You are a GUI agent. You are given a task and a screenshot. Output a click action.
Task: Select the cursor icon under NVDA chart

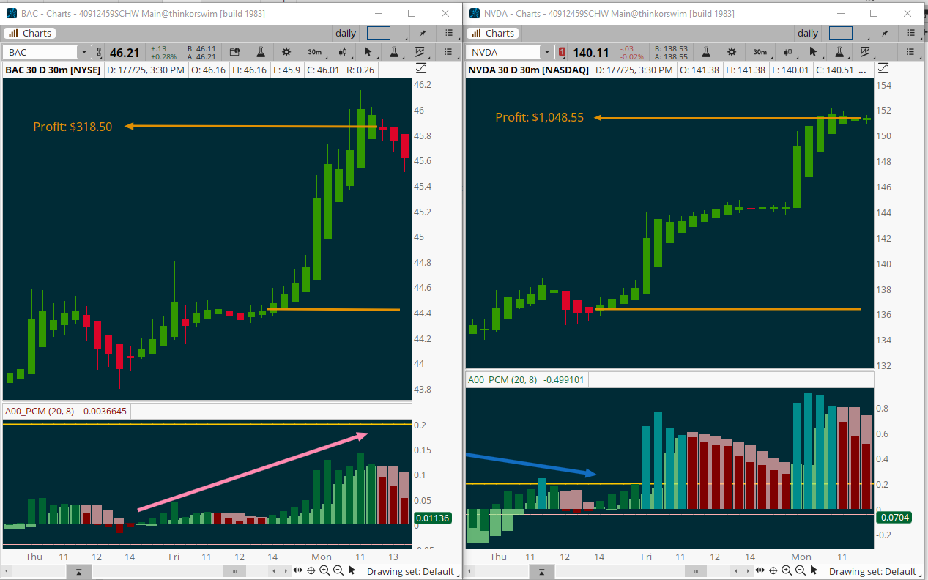(814, 570)
